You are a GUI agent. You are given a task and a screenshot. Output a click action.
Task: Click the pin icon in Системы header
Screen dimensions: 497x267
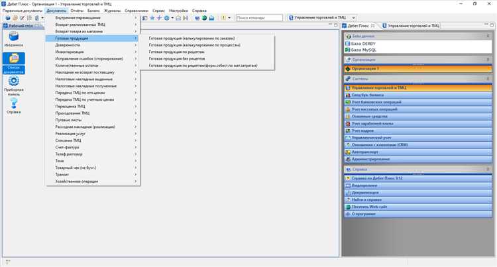(488, 79)
